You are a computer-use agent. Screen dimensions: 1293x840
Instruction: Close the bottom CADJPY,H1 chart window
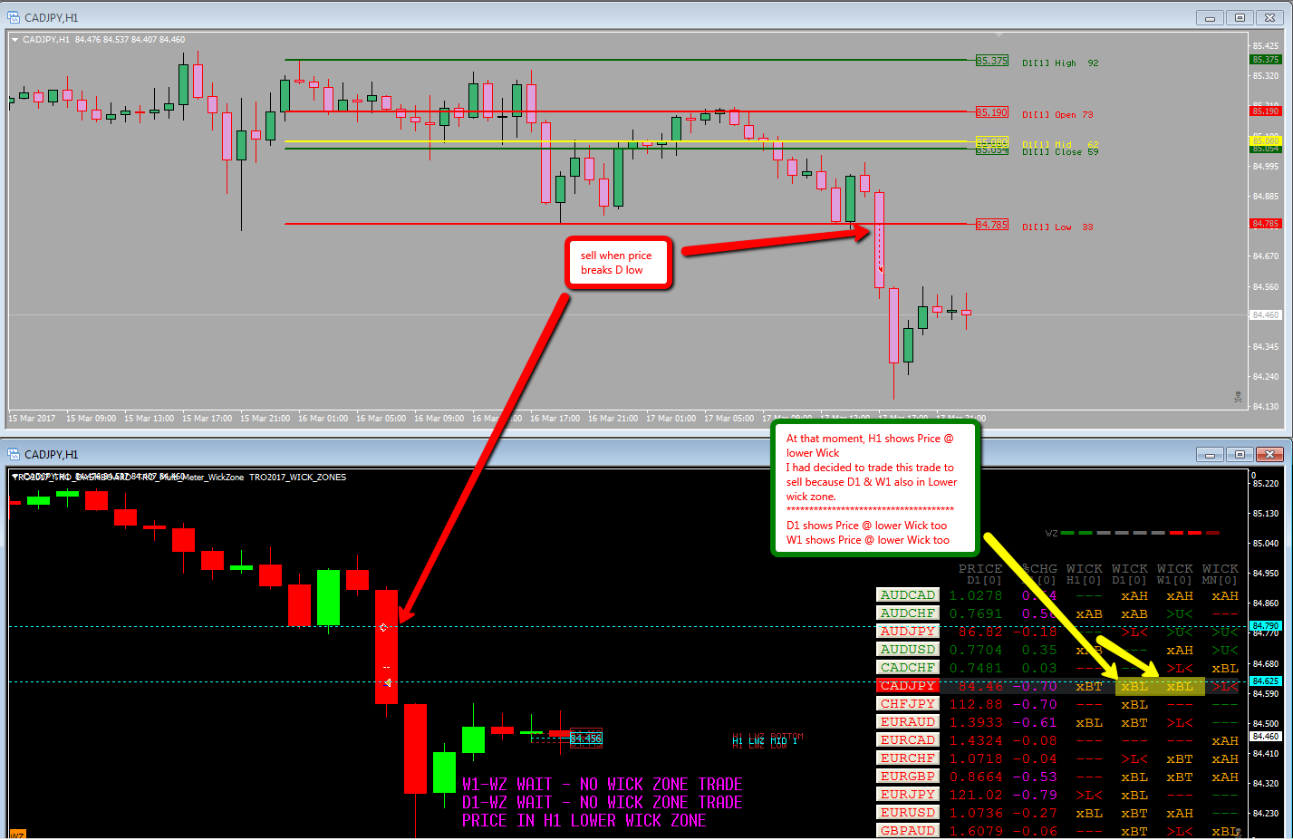tap(1271, 454)
